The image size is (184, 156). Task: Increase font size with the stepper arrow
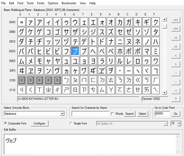pyautogui.click(x=179, y=122)
